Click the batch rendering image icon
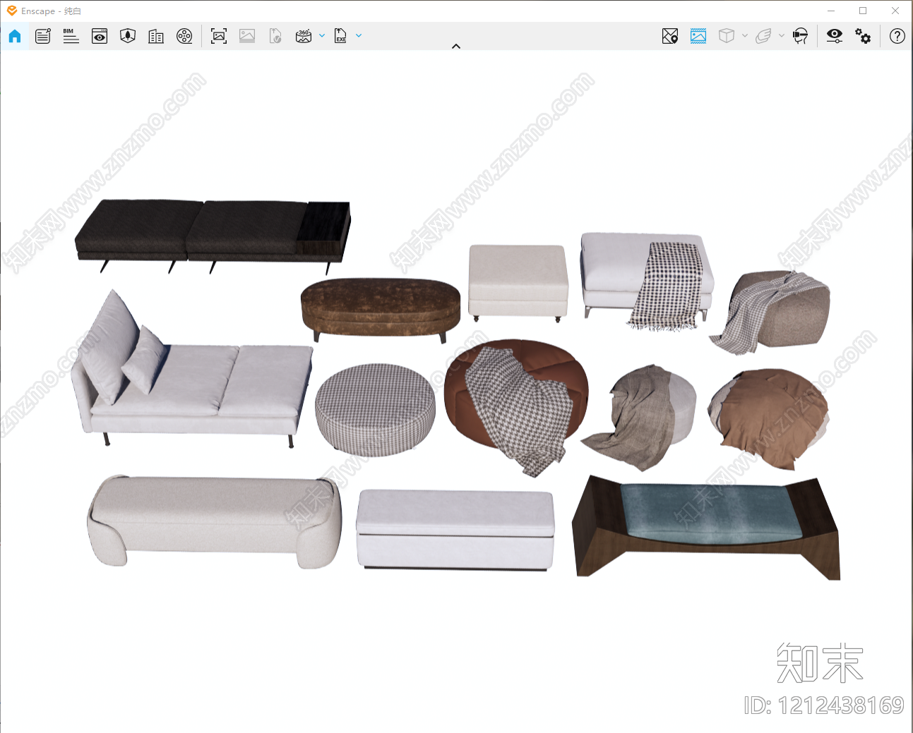The image size is (913, 733). (247, 36)
